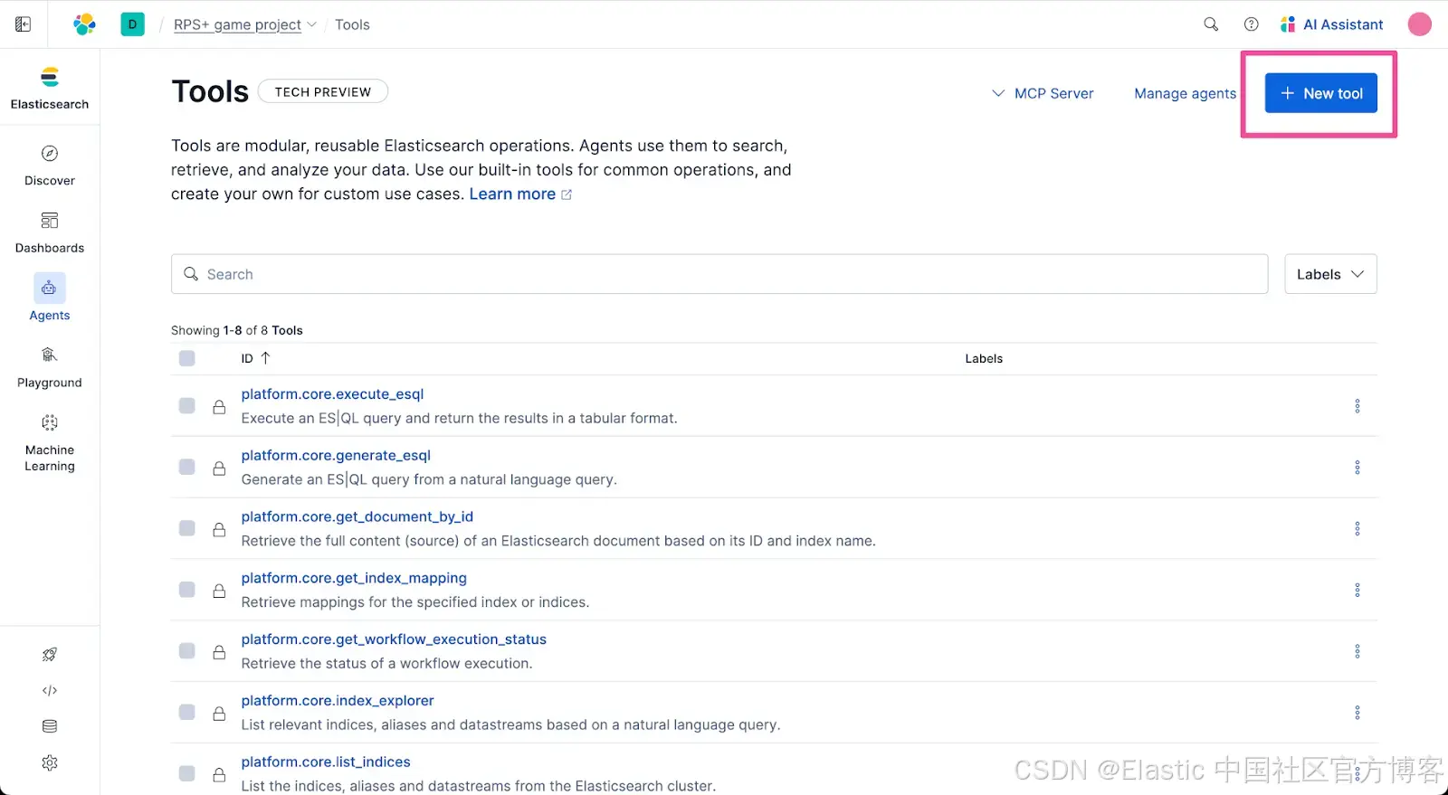
Task: Open the data management database icon
Action: point(50,726)
